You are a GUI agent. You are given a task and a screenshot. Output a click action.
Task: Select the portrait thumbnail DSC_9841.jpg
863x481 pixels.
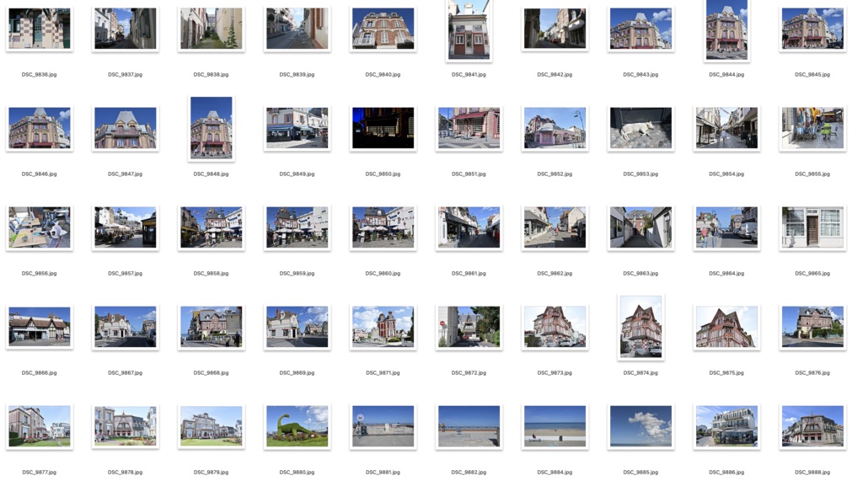pyautogui.click(x=469, y=29)
